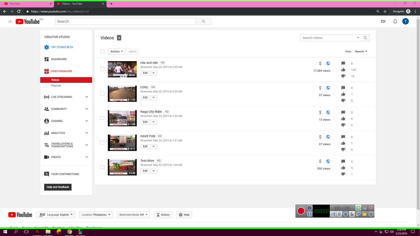Toggle recorder webcam icon
This screenshot has height=236, width=420.
point(345,214)
